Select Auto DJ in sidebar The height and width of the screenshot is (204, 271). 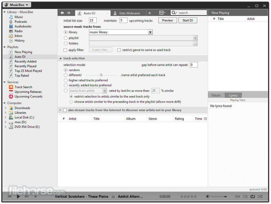point(20,57)
